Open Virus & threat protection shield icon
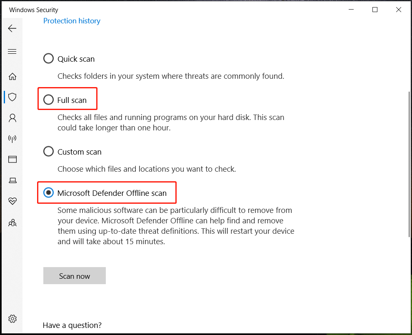The image size is (412, 335). [x=12, y=97]
